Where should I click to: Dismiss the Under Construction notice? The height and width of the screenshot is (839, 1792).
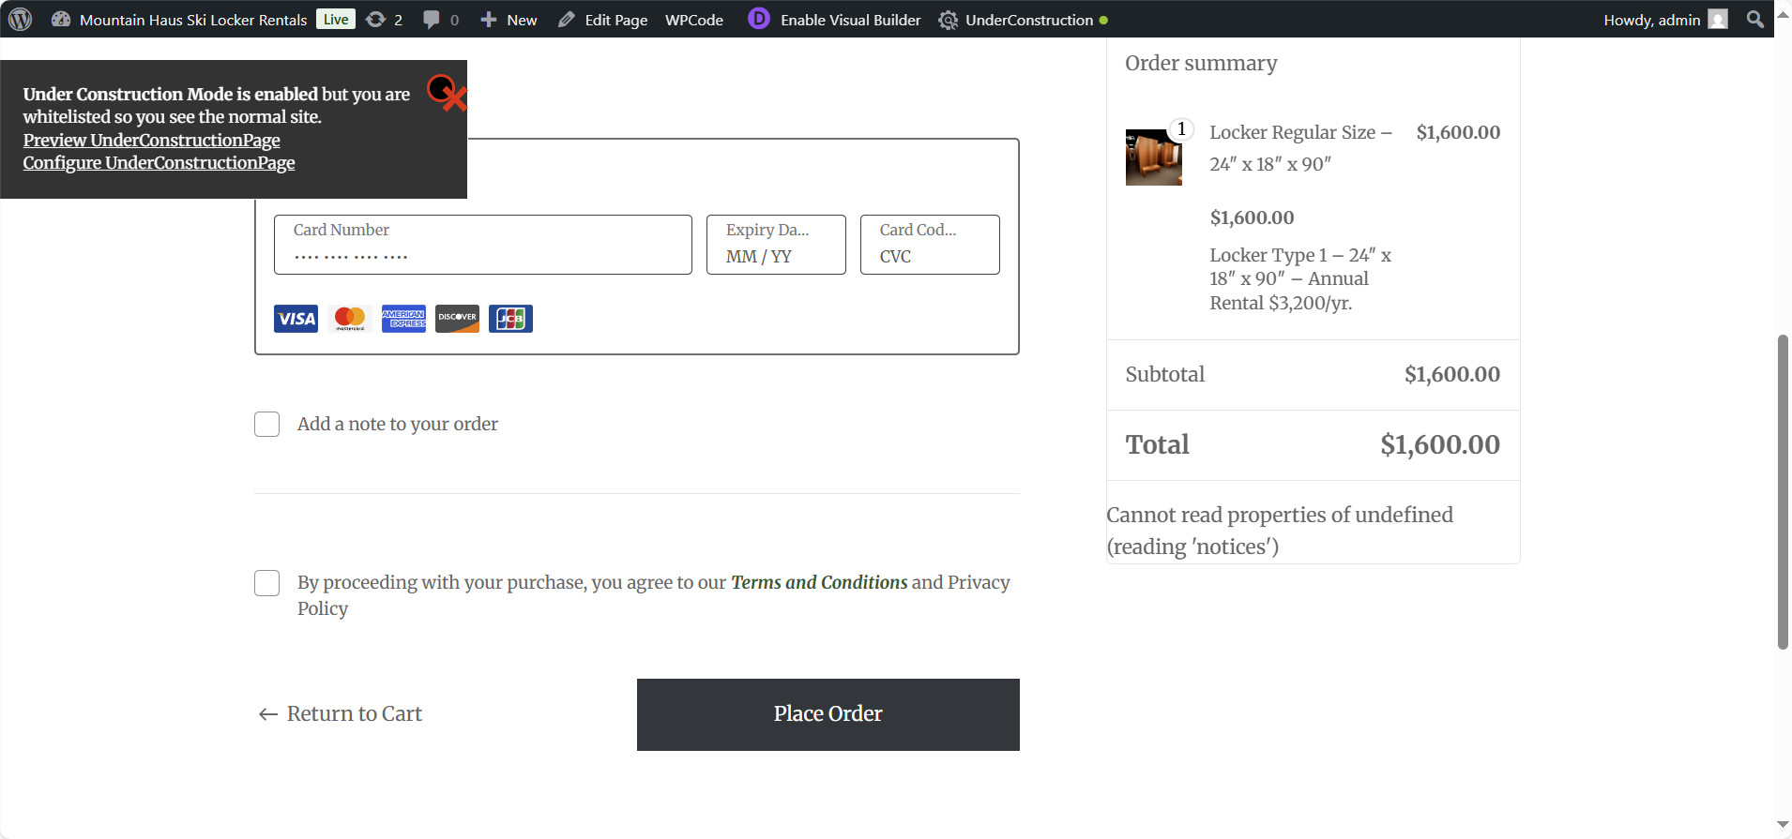pyautogui.click(x=447, y=93)
